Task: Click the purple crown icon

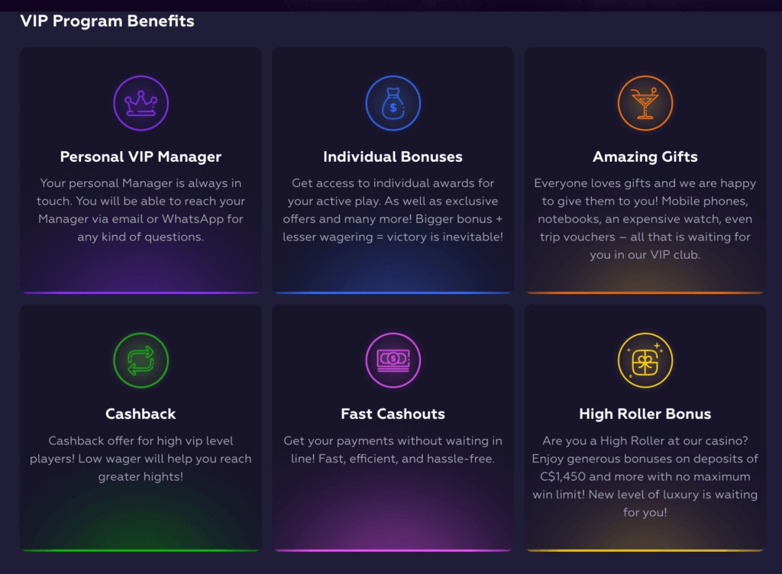Action: point(141,103)
